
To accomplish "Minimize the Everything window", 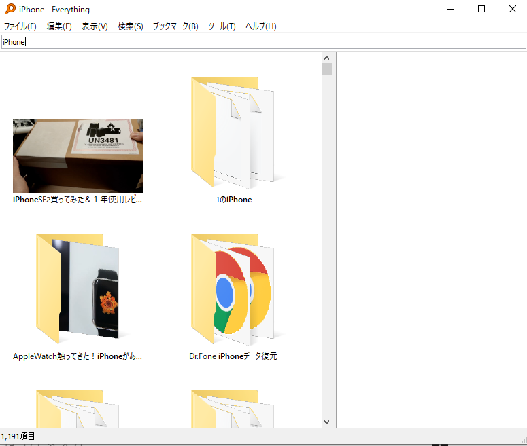I will coord(451,9).
